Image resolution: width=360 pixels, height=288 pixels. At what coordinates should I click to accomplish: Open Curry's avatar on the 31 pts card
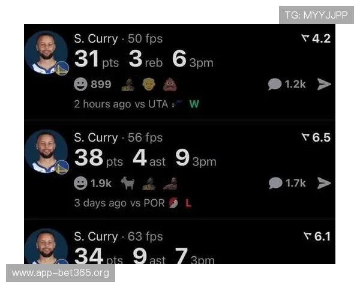[x=46, y=53]
